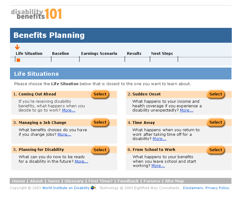Choose Select for Time Away
The image size is (243, 200).
point(216,122)
